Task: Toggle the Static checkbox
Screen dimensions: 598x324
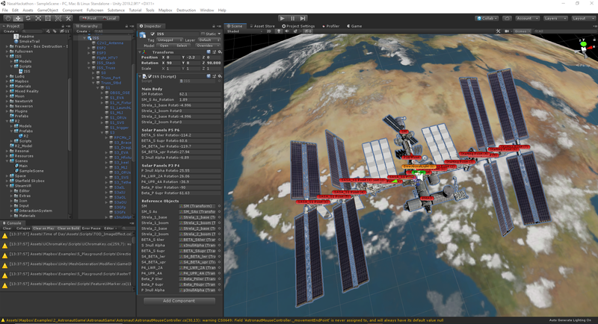Action: tap(203, 34)
